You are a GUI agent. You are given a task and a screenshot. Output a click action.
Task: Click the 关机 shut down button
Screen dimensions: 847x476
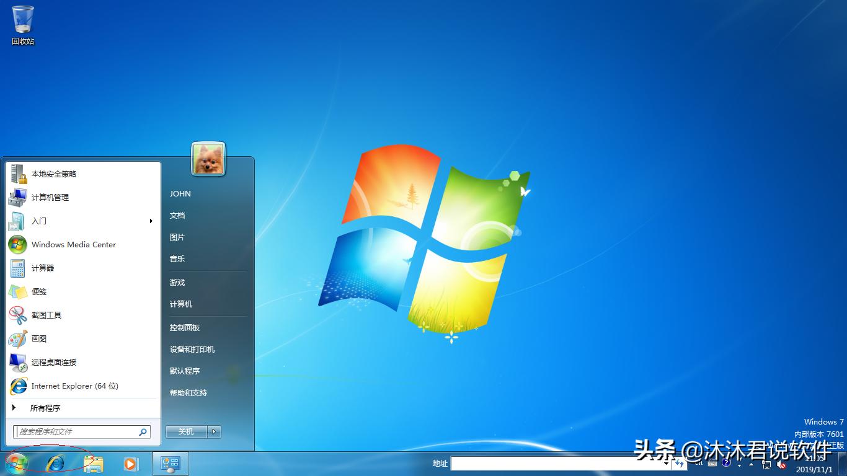coord(185,431)
